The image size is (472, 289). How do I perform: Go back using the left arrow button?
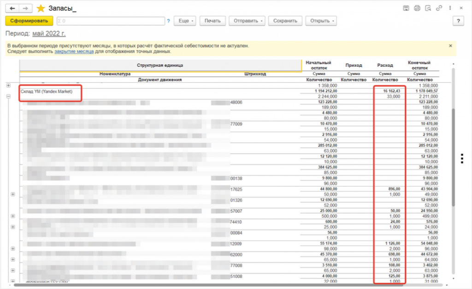12,8
